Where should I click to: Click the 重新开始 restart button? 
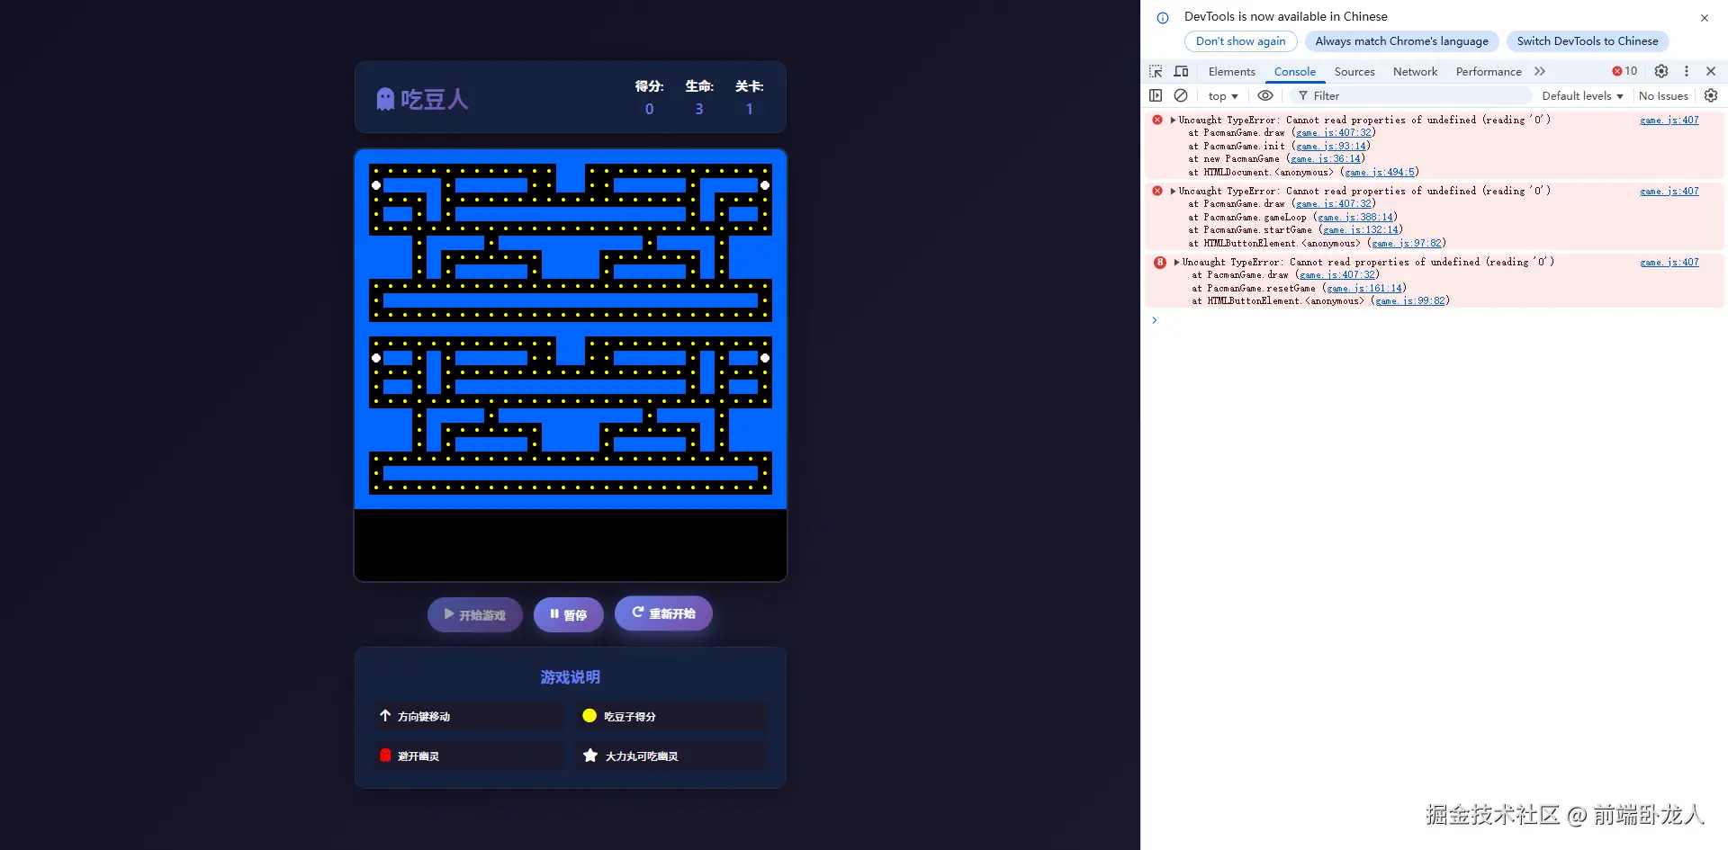point(663,613)
